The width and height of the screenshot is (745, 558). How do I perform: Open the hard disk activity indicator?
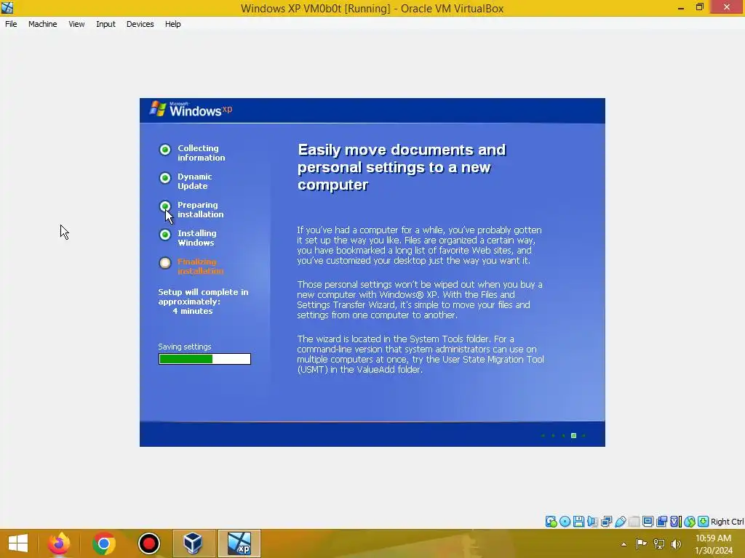[x=551, y=522]
